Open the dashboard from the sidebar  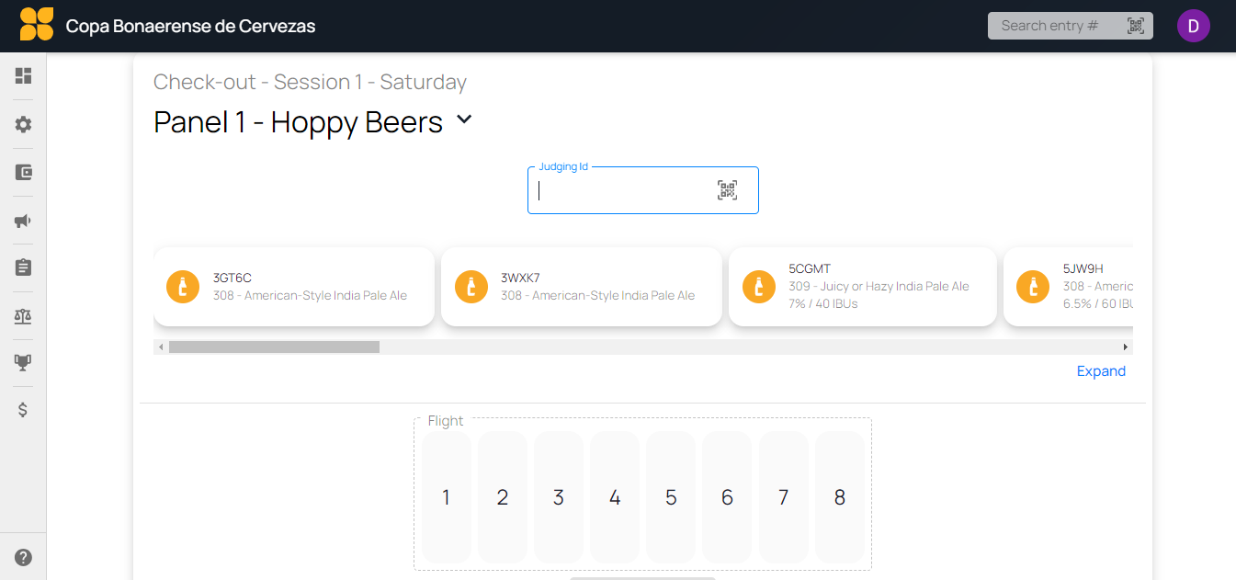click(23, 75)
